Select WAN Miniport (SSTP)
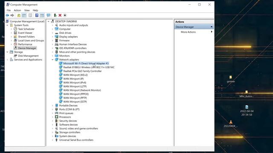 [x=75, y=102]
